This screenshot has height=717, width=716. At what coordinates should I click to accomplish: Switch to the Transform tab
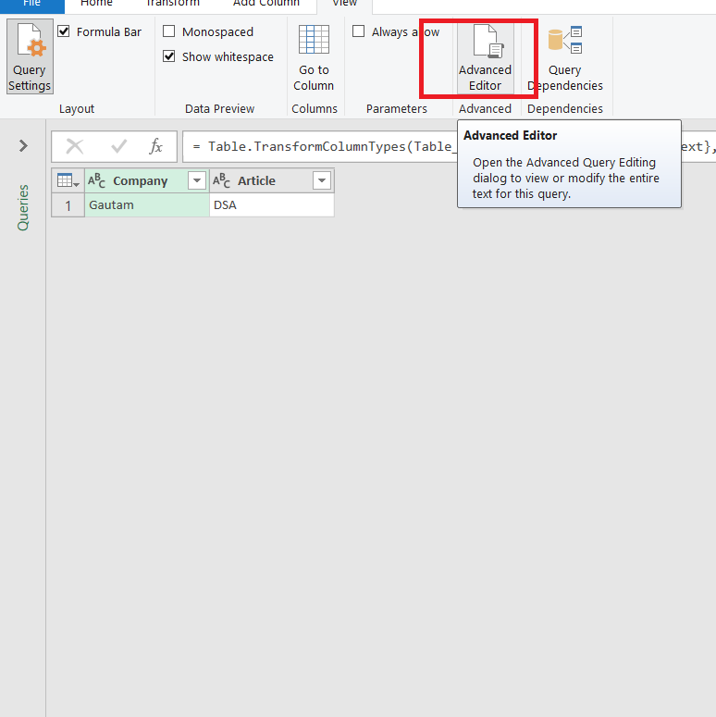coord(172,5)
